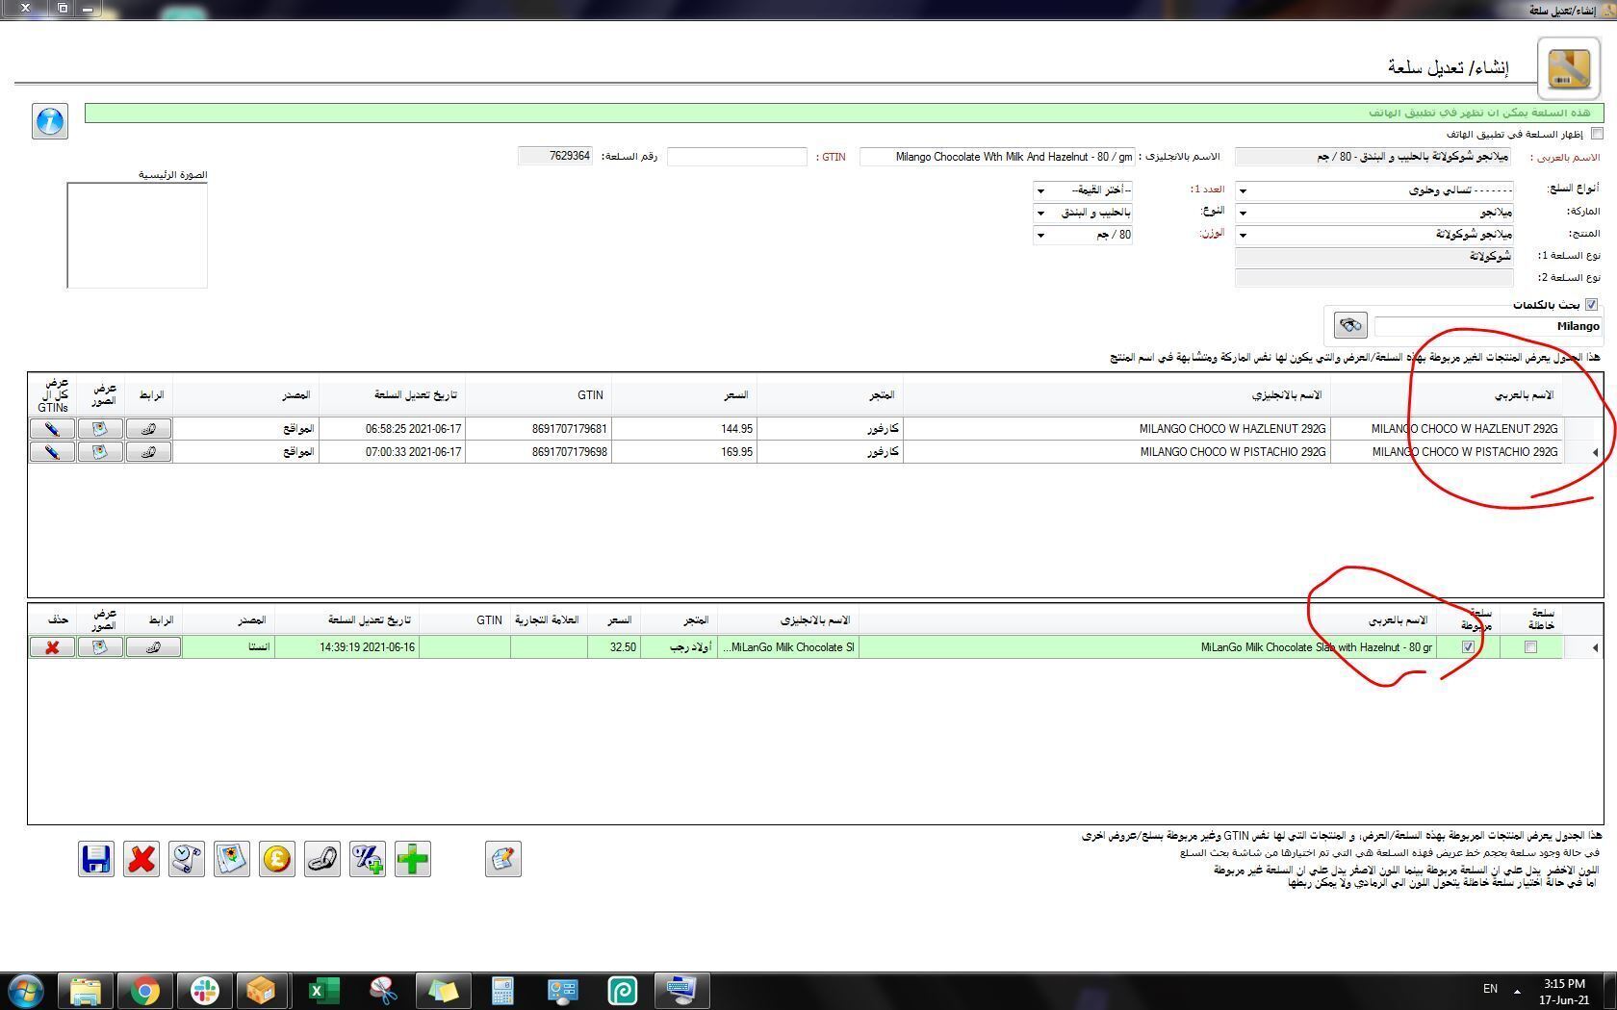Click the clock scroll history icon

pos(187,859)
